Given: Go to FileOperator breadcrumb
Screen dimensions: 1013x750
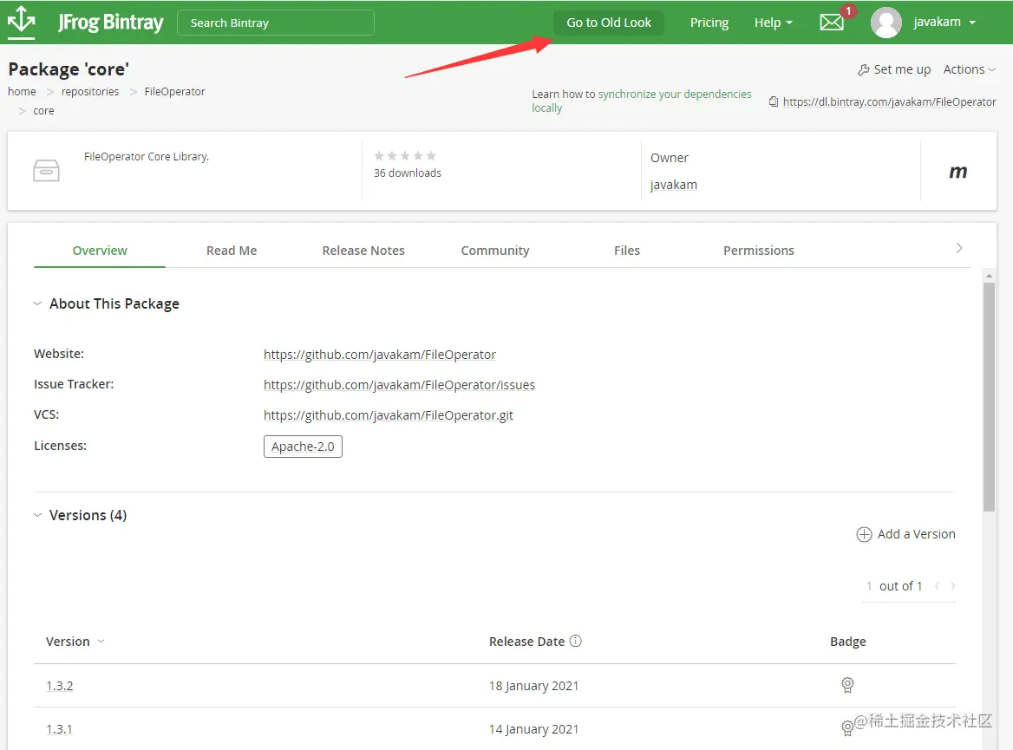Looking at the screenshot, I should (x=174, y=91).
